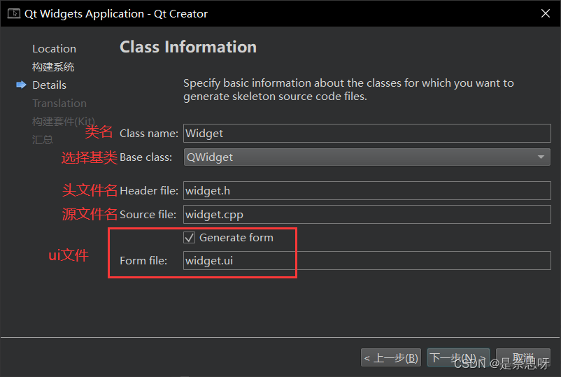This screenshot has height=377, width=561.
Task: Click the Form file label
Action: point(143,261)
